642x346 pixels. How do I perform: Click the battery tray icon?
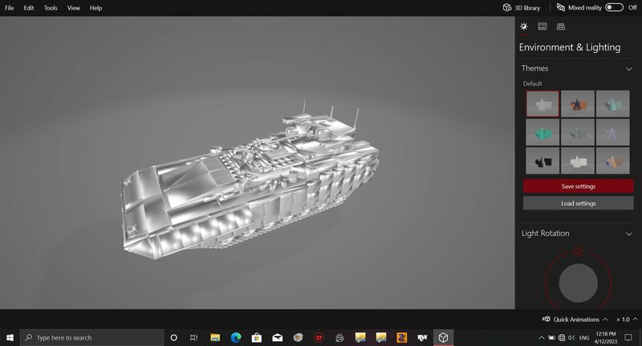coord(551,338)
